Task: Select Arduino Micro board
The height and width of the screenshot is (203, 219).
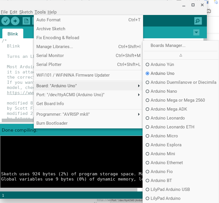Action: pyautogui.click(x=181, y=136)
